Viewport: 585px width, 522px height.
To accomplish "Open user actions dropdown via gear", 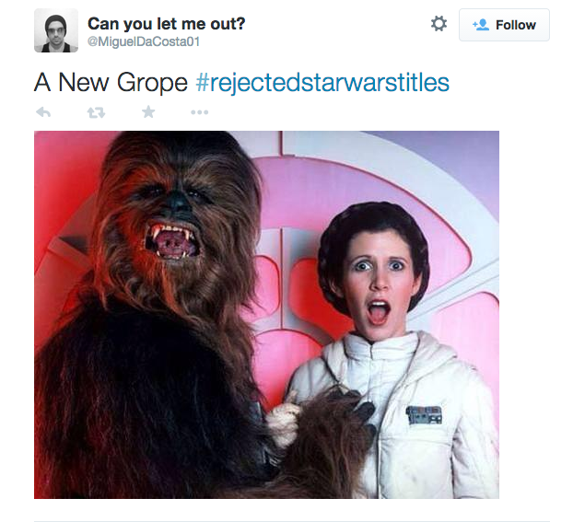I will point(439,24).
